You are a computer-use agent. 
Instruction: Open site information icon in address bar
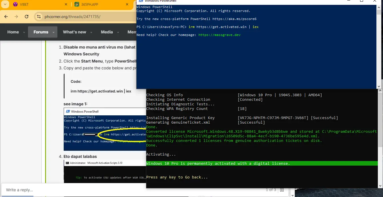coord(39,17)
